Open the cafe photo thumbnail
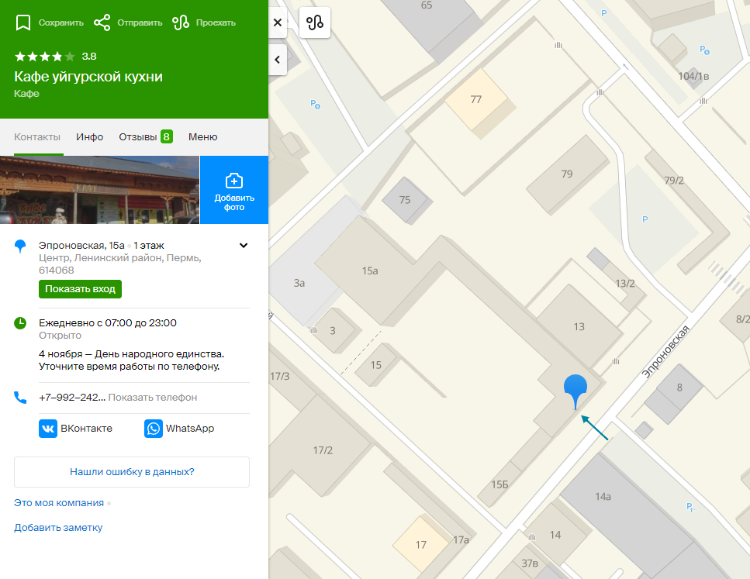The width and height of the screenshot is (750, 579). [99, 190]
